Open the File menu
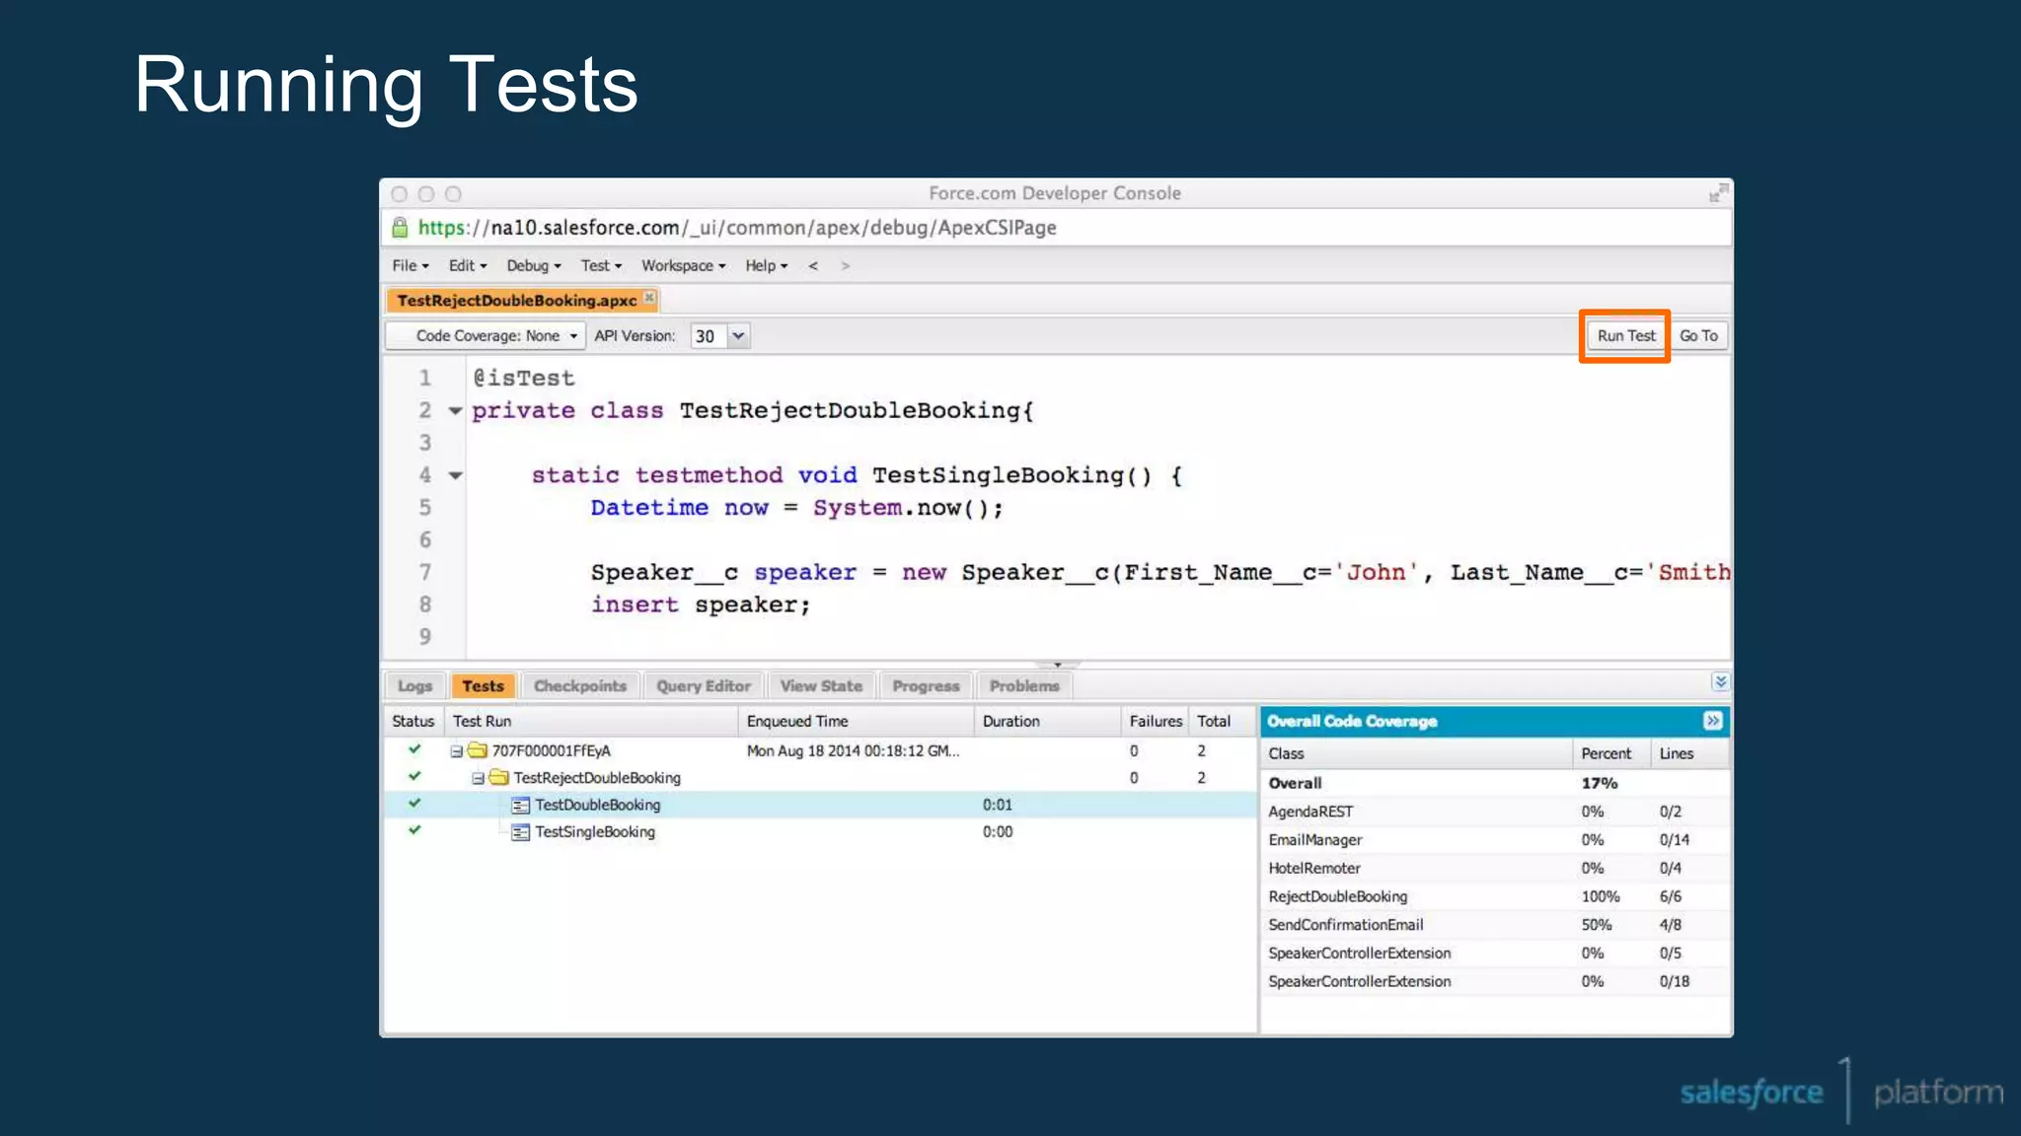This screenshot has width=2021, height=1136. (411, 265)
